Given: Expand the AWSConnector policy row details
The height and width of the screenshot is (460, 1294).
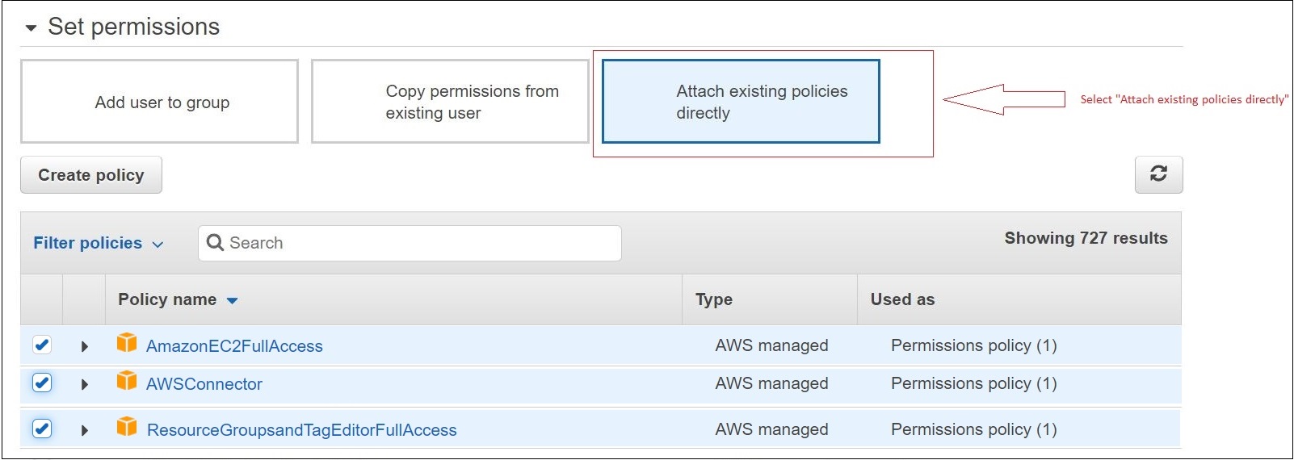Looking at the screenshot, I should pos(84,384).
